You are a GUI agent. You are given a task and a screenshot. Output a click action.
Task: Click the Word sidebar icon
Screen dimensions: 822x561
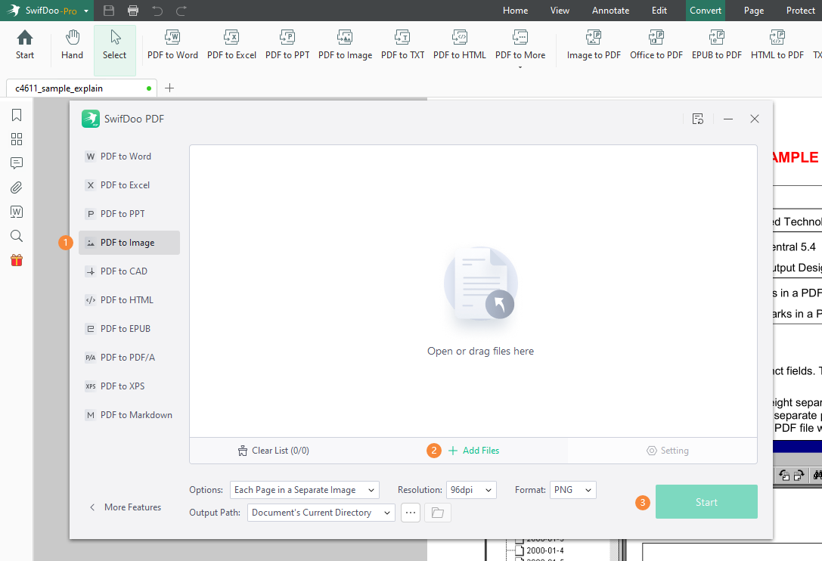click(17, 212)
